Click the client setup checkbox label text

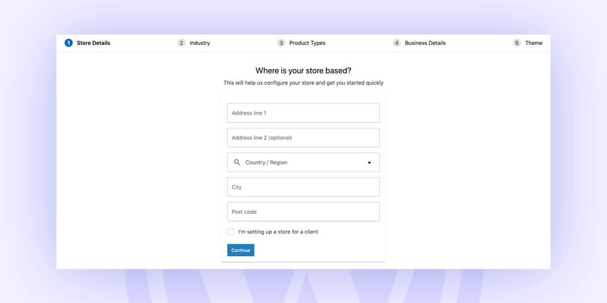pyautogui.click(x=278, y=232)
